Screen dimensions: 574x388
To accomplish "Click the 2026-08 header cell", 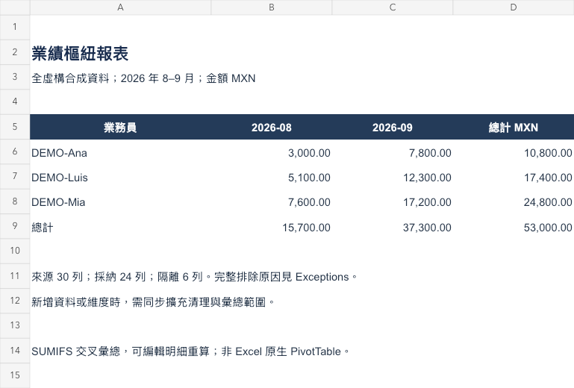I will tap(272, 127).
